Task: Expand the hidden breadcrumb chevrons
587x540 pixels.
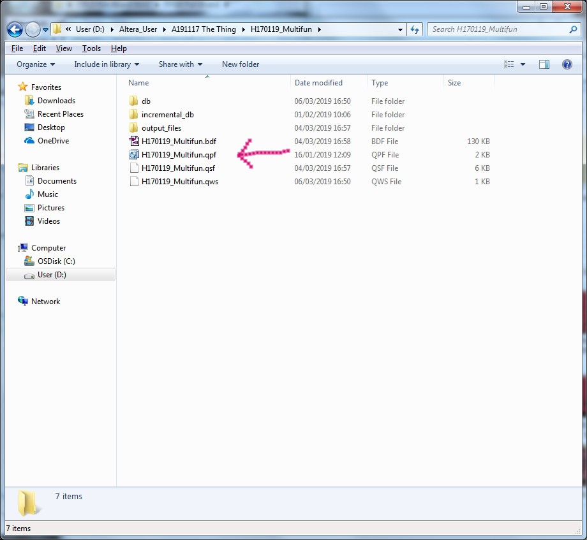Action: pyautogui.click(x=68, y=29)
